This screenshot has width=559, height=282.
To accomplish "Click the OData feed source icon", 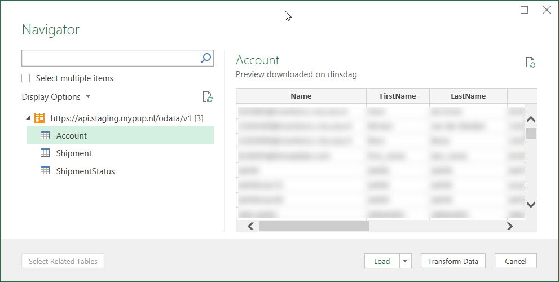I will pyautogui.click(x=39, y=118).
